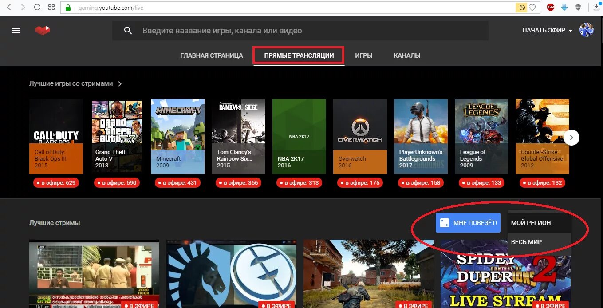The height and width of the screenshot is (308, 603).
Task: Switch to ГЛАВНАЯ СТРАНИЦА tab
Action: (212, 55)
